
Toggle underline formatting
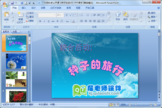(49, 21)
